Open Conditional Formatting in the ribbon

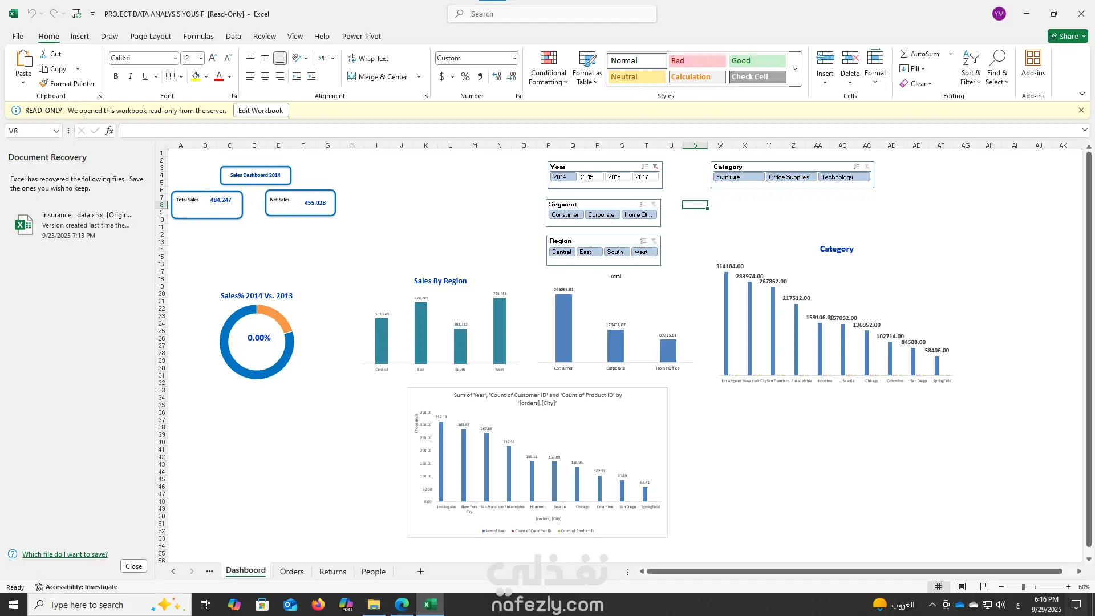point(548,68)
